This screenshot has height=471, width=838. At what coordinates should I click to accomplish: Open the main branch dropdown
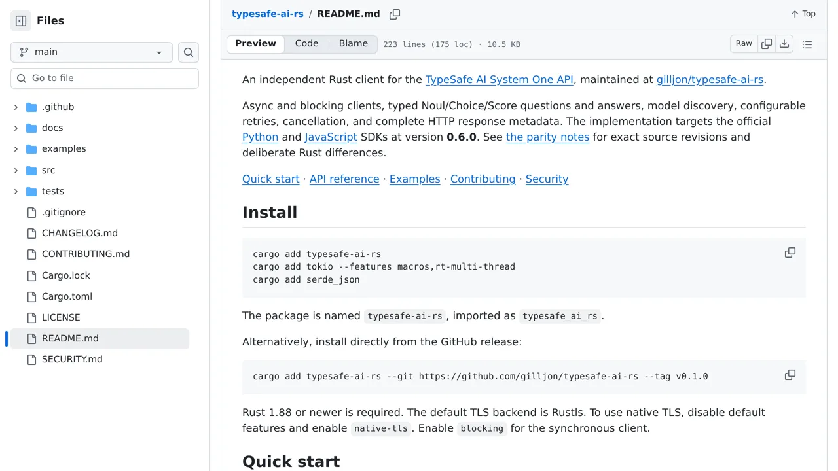[x=92, y=52]
